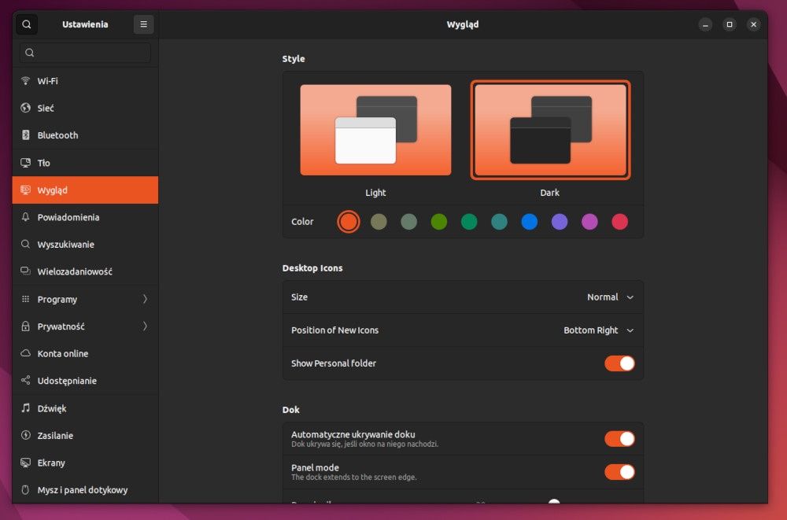Click the bell icon beside Powiadomienia
Viewport: 787px width, 520px height.
(26, 217)
